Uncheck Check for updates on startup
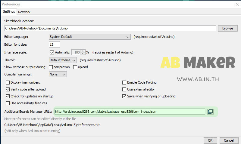The image size is (241, 144). click(8, 96)
